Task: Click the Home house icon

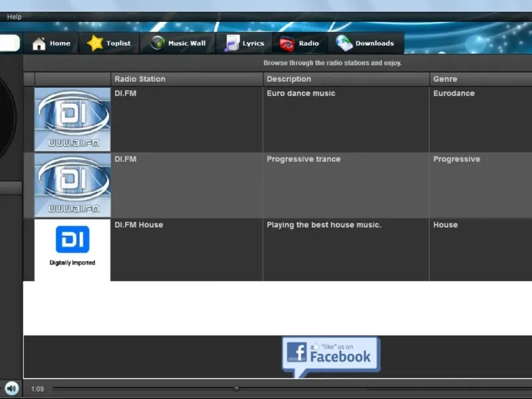Action: point(39,43)
